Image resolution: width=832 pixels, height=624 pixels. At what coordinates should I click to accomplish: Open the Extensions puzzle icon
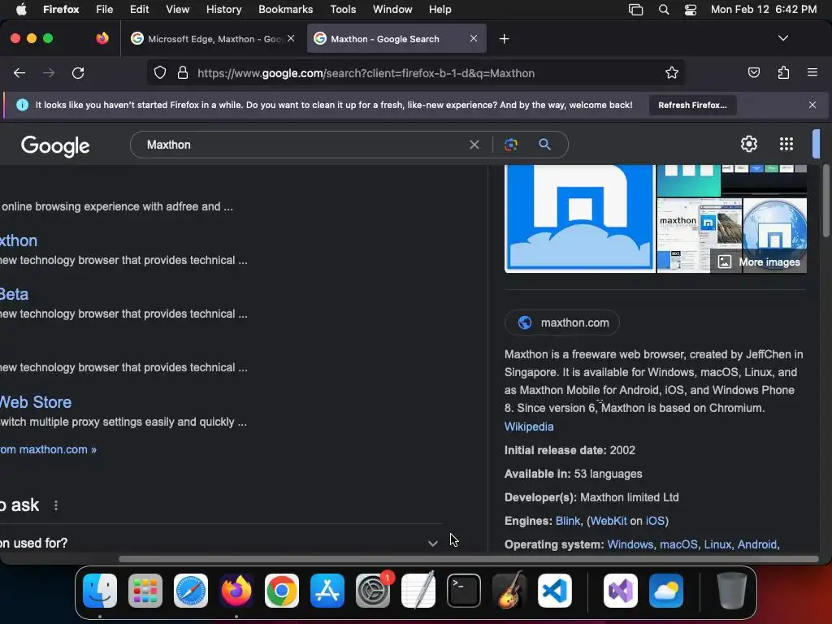click(783, 72)
